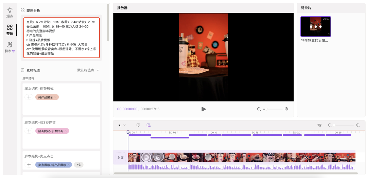Select the 整体 sidebar tab

pyautogui.click(x=10, y=30)
